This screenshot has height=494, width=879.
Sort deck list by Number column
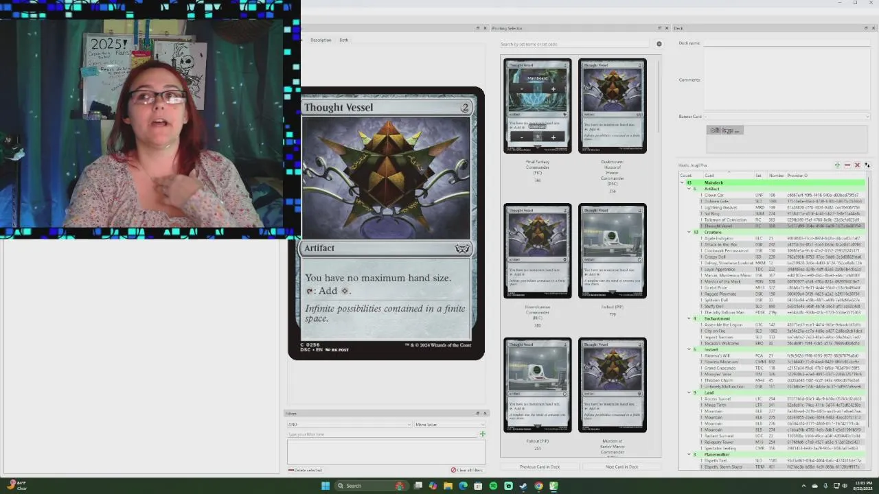point(776,176)
